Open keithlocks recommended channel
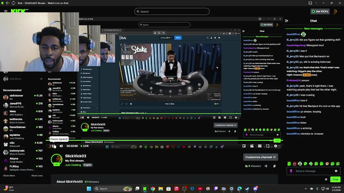The image size is (344, 193). (x=23, y=121)
